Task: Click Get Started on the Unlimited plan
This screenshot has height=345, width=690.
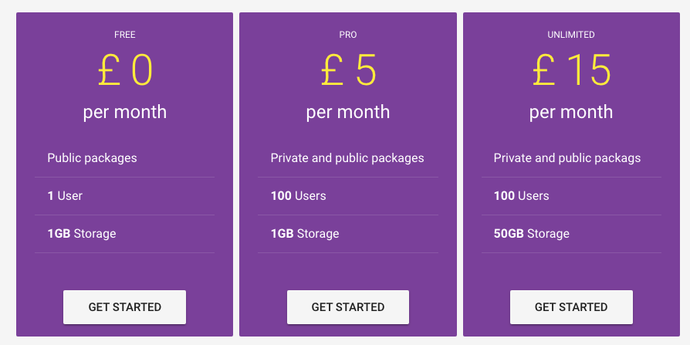Action: point(571,307)
